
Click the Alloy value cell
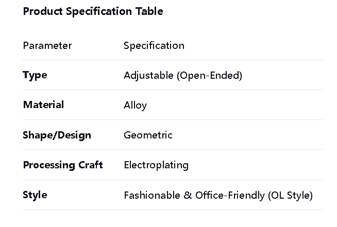[x=135, y=106]
